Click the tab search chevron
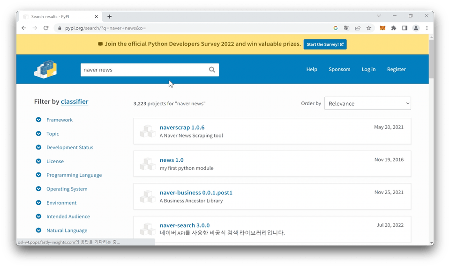The image size is (450, 267). 379,16
